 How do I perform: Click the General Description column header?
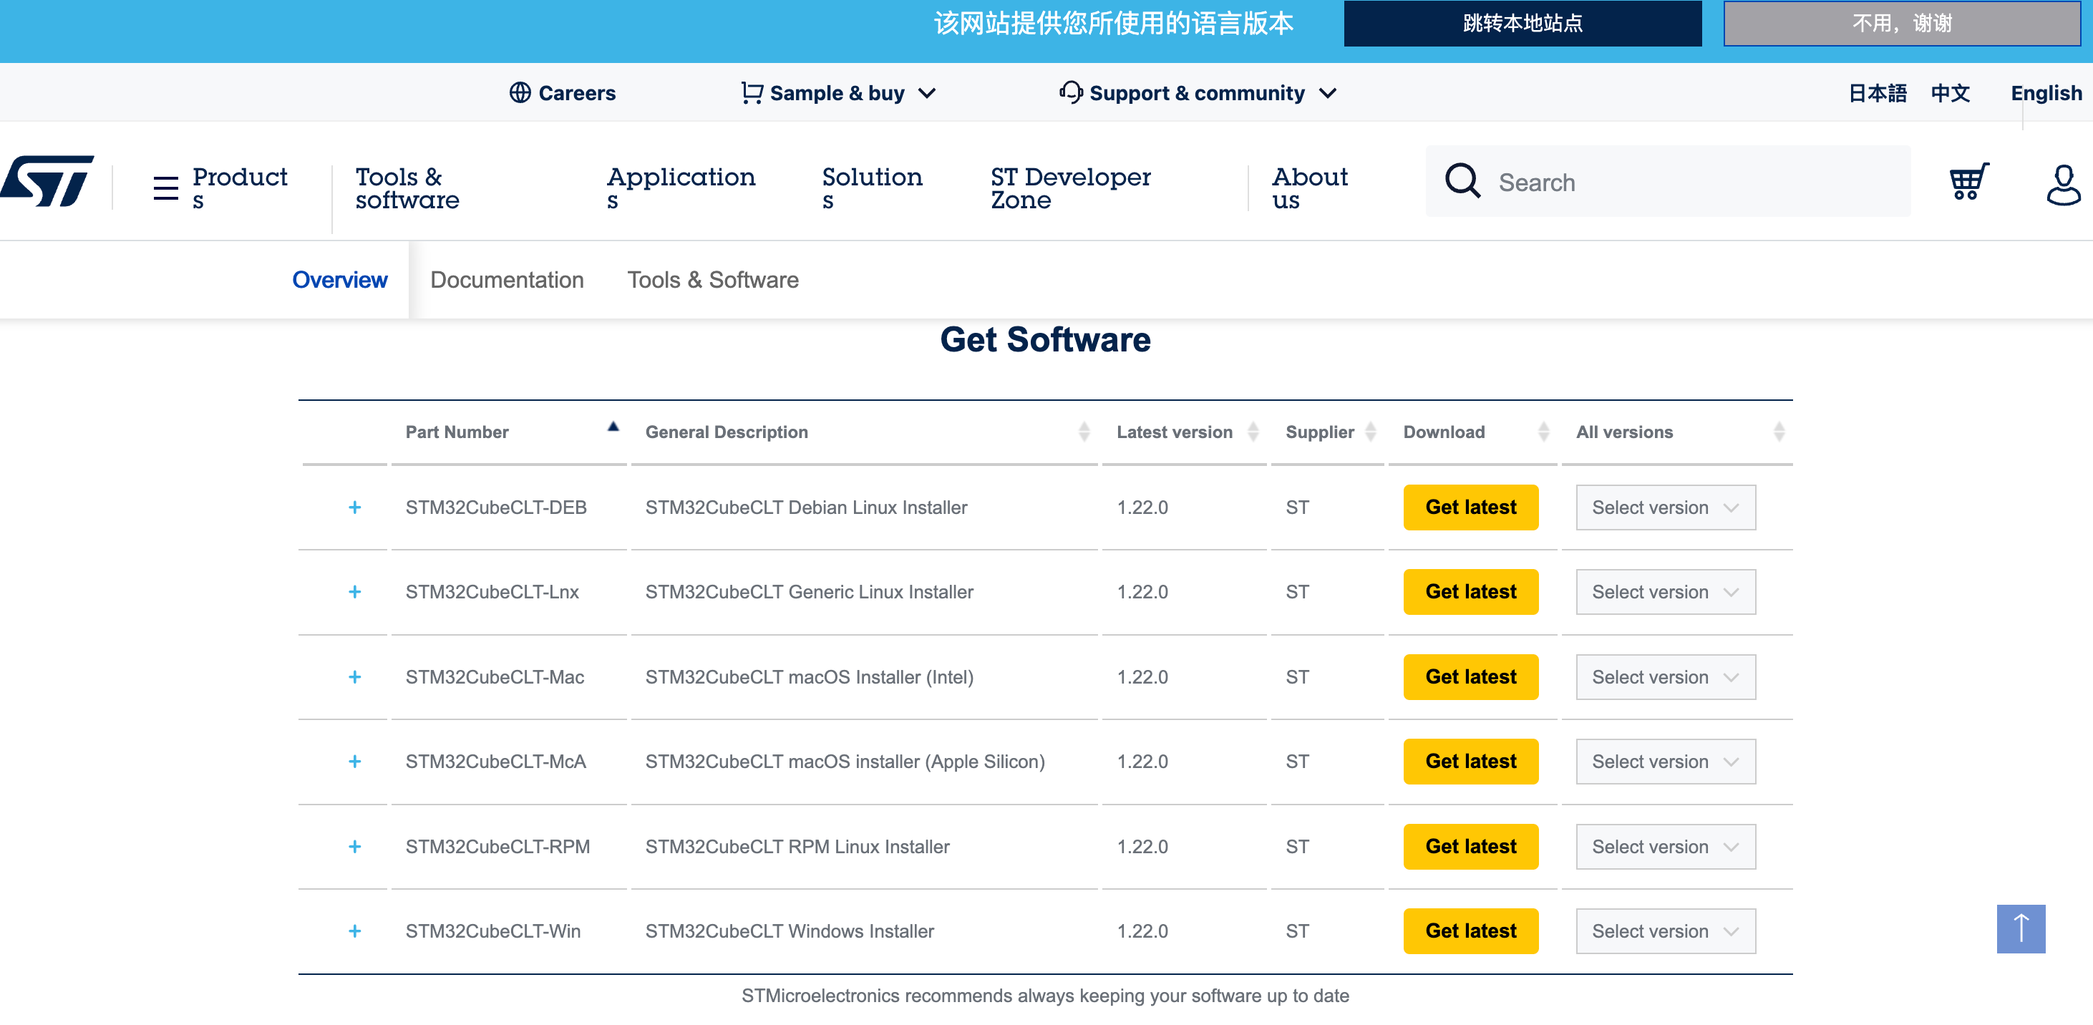(x=727, y=432)
